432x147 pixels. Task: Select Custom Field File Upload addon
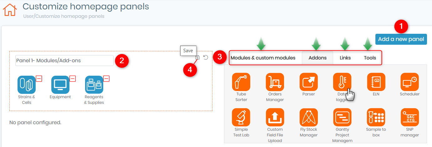coord(275,117)
